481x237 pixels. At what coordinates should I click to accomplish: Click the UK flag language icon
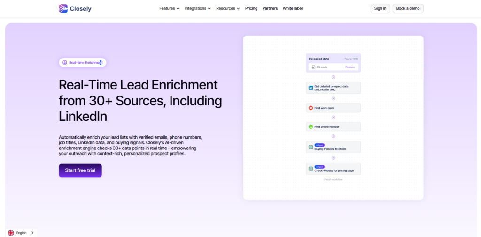tap(11, 233)
